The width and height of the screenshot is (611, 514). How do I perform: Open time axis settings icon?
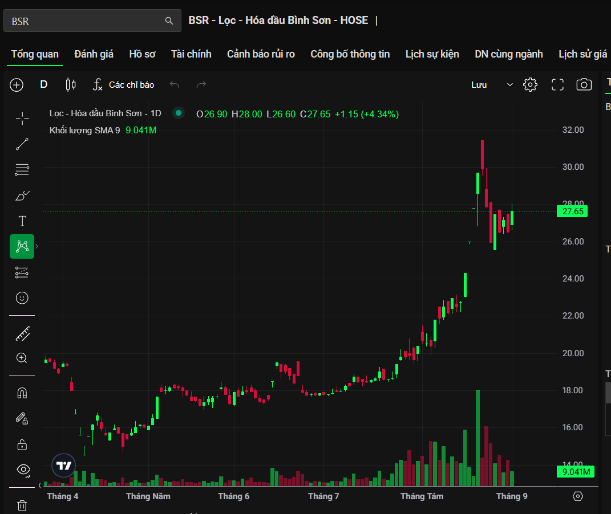[577, 496]
